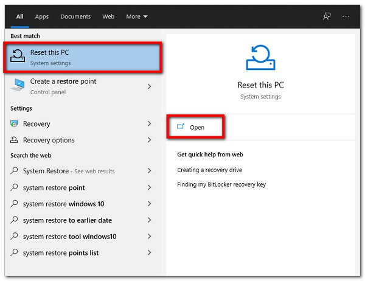Expand arrow for system restore windows 10
The image size is (365, 281).
(150, 204)
